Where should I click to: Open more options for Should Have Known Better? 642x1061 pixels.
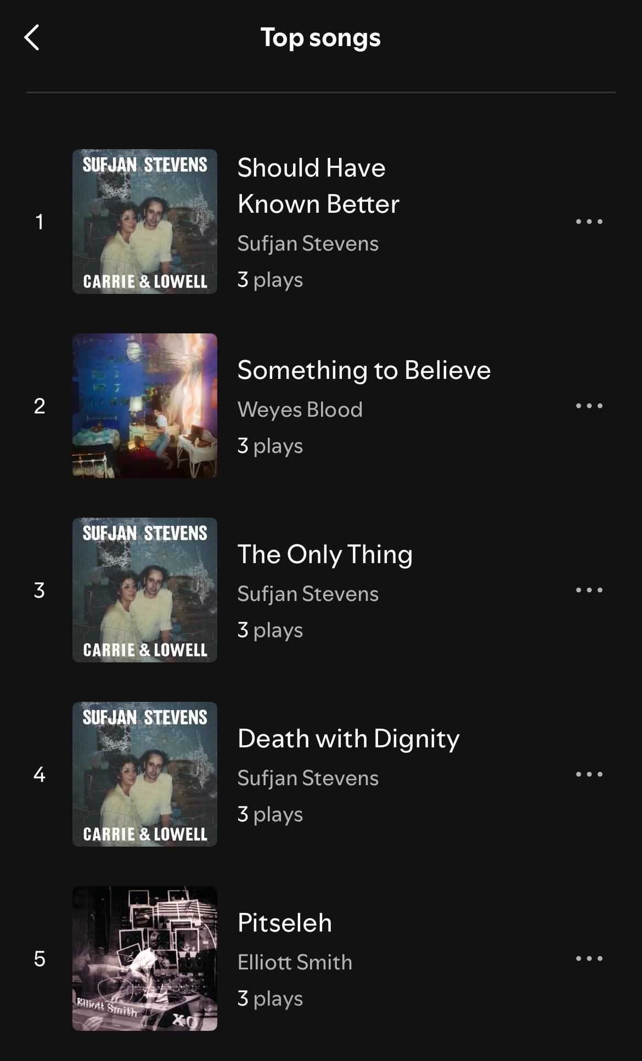coord(589,222)
